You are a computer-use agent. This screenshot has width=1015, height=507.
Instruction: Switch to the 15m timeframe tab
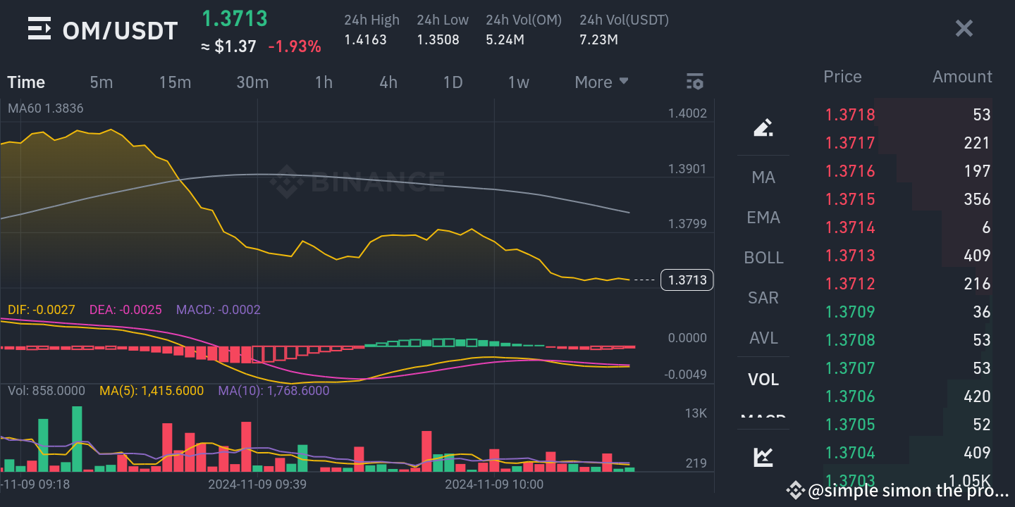click(x=175, y=82)
